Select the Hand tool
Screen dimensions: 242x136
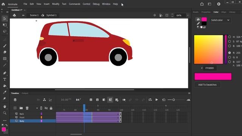click(x=5, y=107)
